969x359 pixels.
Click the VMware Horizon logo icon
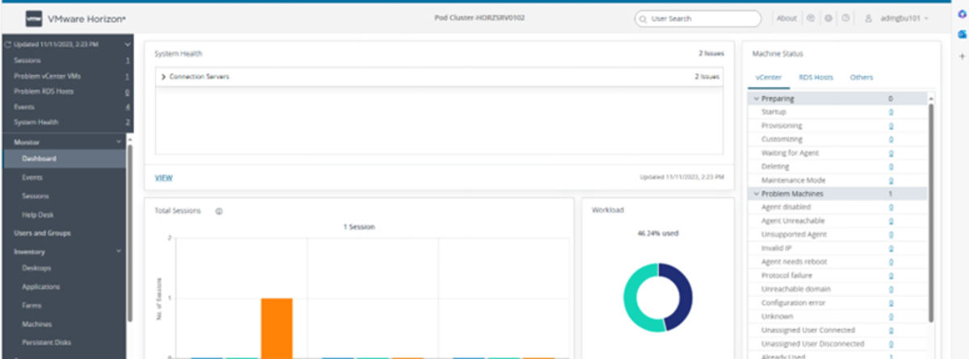pyautogui.click(x=34, y=18)
